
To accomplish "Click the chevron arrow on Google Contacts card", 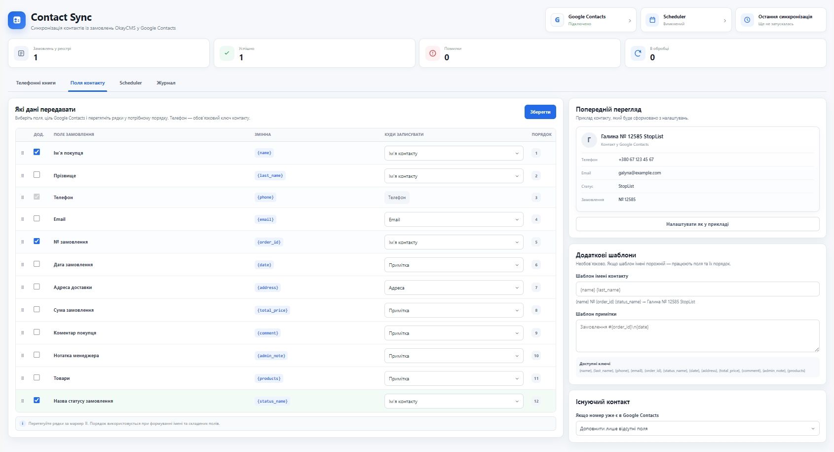I will click(x=630, y=21).
